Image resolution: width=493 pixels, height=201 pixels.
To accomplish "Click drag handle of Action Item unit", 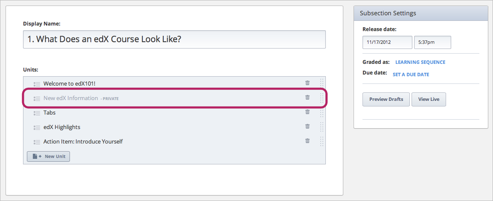I will 322,141.
